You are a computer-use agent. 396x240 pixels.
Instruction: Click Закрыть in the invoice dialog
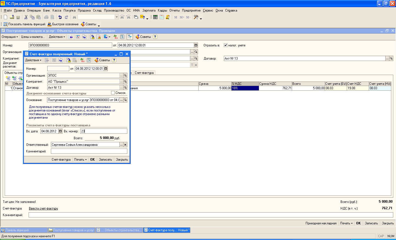point(122,160)
